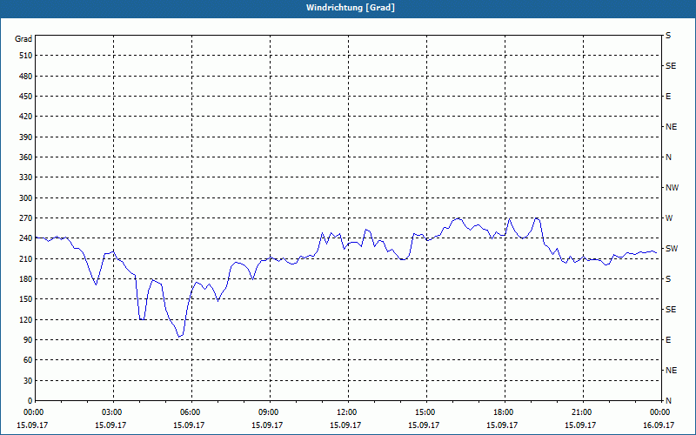The width and height of the screenshot is (696, 435).
Task: Select the 15.09.17 date under 12:00
Action: (x=345, y=425)
